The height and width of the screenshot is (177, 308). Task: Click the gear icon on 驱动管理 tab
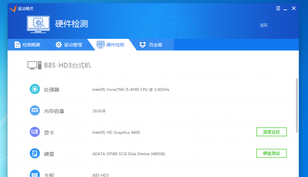tap(59, 45)
